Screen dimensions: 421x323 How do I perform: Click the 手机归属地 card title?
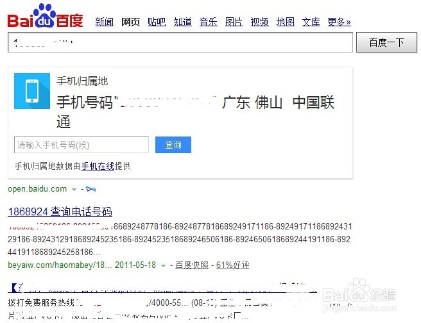(x=82, y=81)
